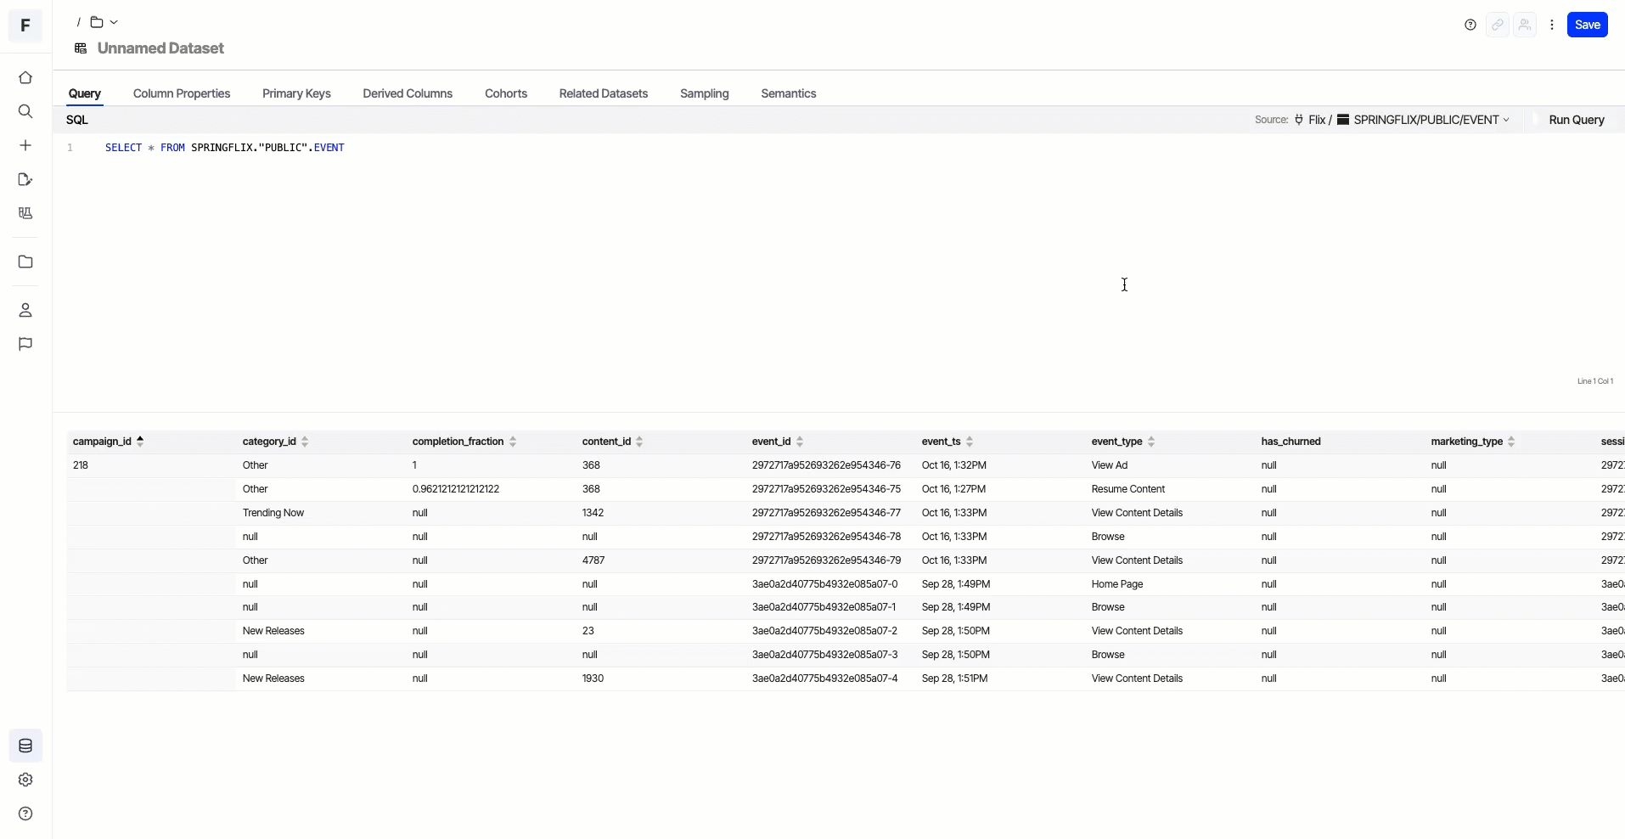
Task: Open the SPRINGFLIX/PUBLIC/EVENT source dropdown
Action: pos(1431,120)
